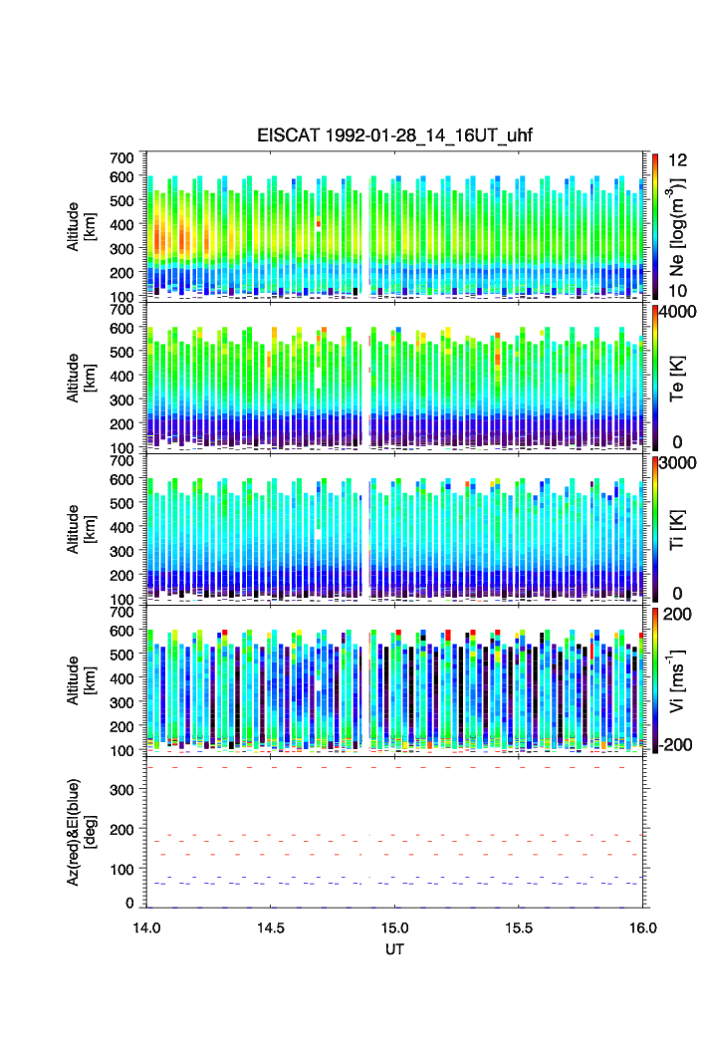Click the Ne electron density plot panel
The image size is (705, 1059).
394,226
